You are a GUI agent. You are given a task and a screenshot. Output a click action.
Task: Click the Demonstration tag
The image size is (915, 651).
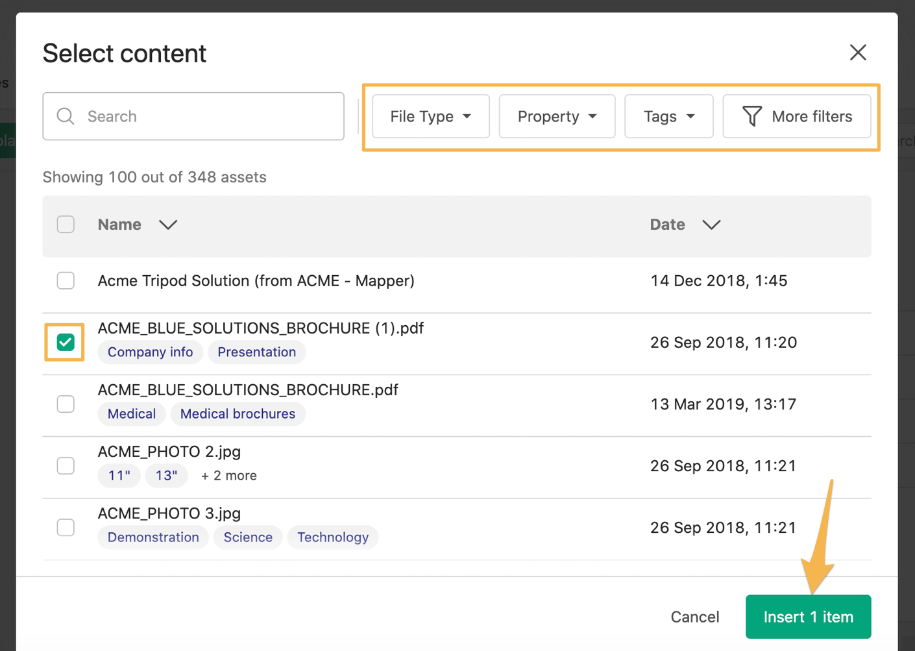153,537
